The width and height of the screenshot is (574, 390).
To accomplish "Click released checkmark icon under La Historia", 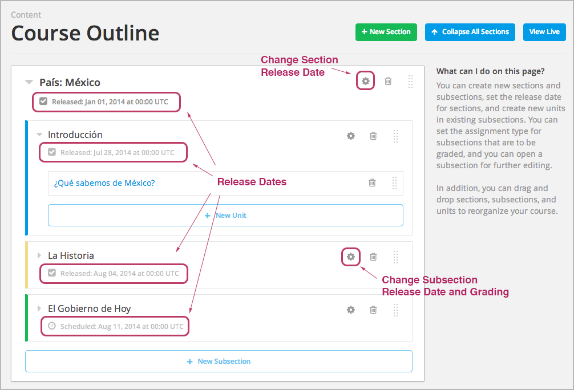I will [52, 273].
